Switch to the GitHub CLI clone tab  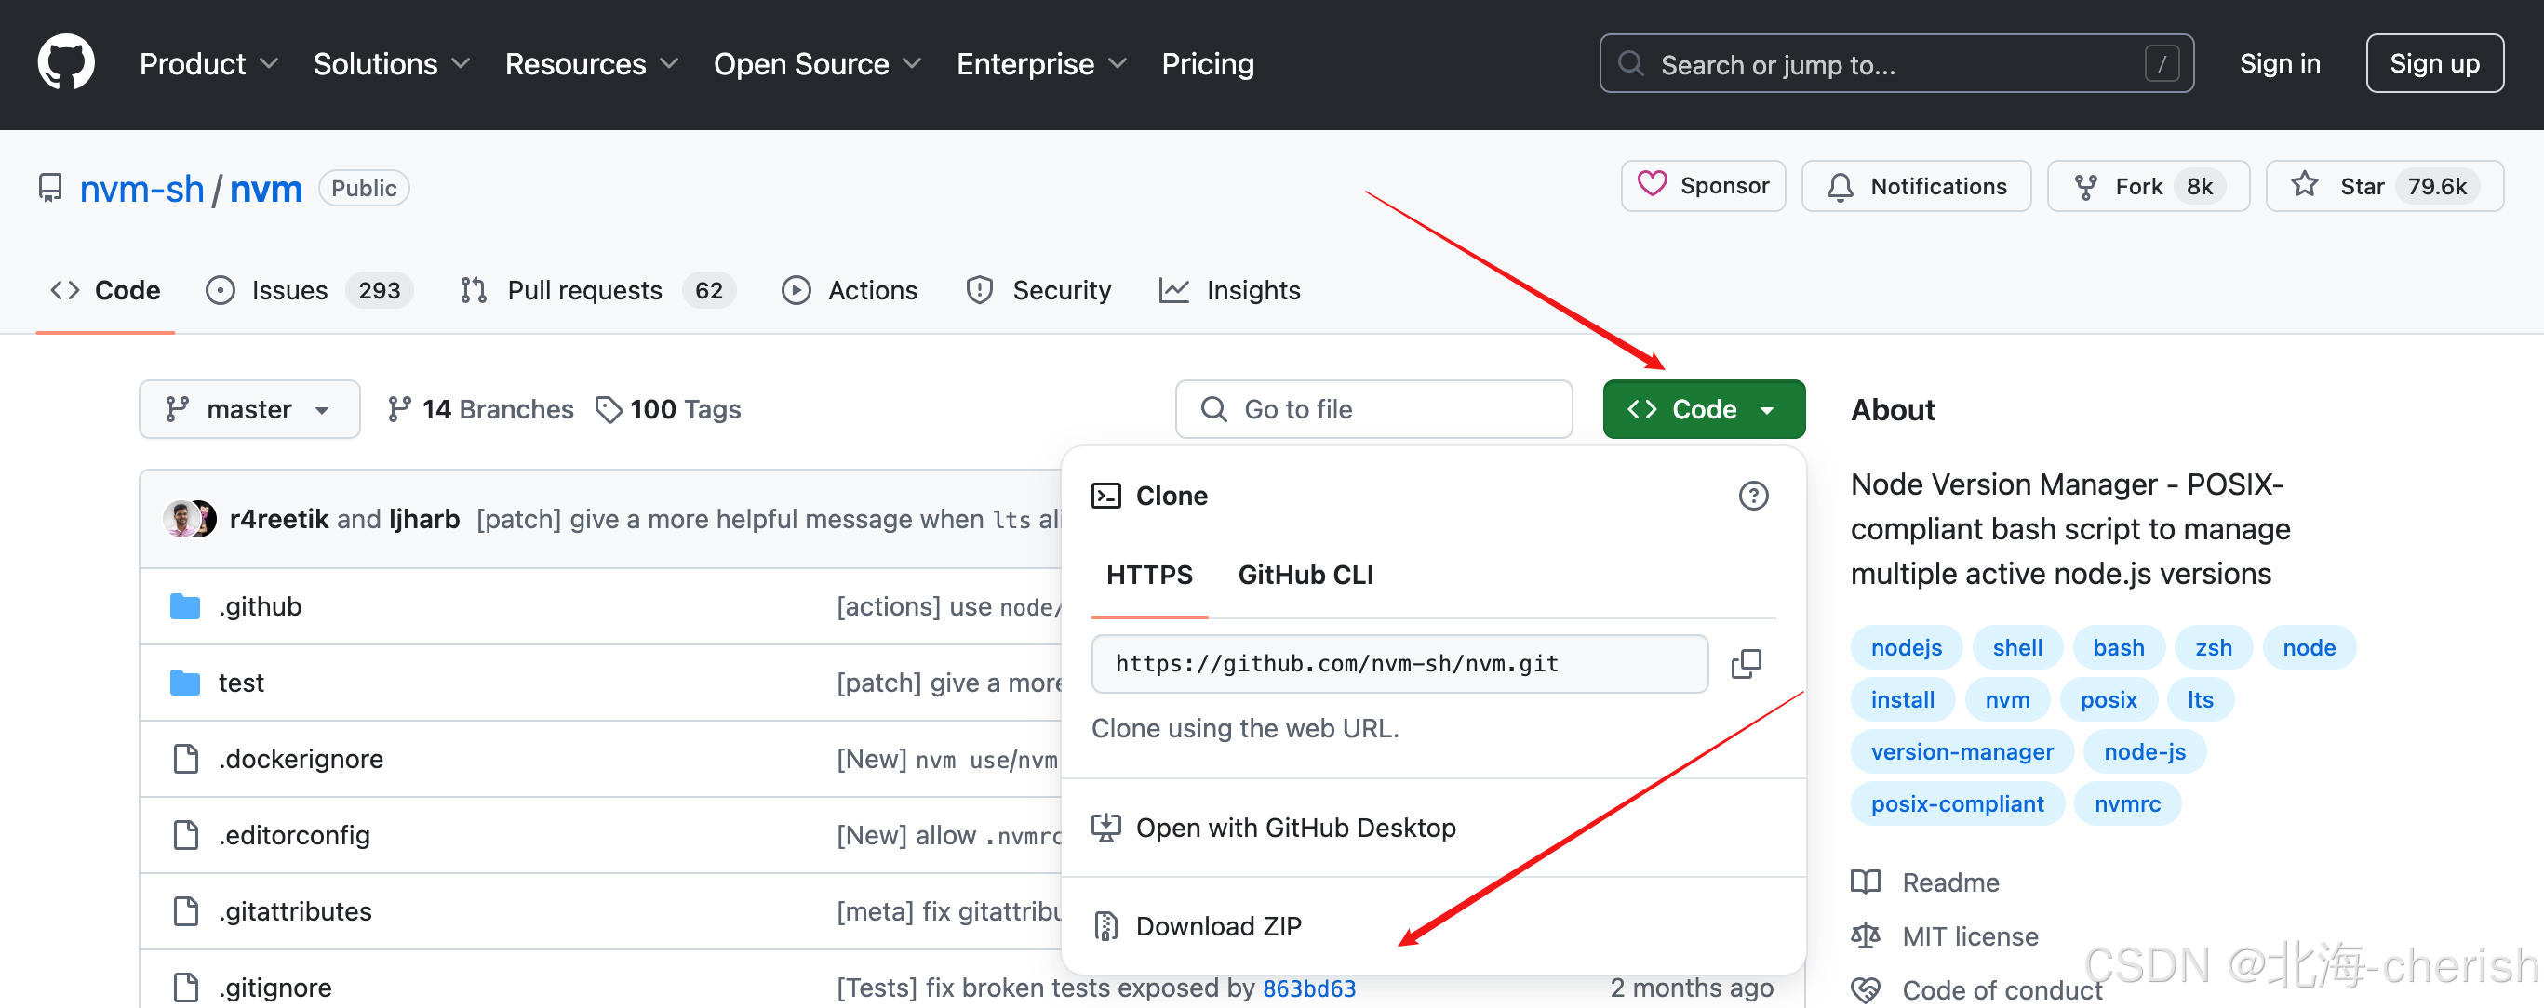[1305, 575]
